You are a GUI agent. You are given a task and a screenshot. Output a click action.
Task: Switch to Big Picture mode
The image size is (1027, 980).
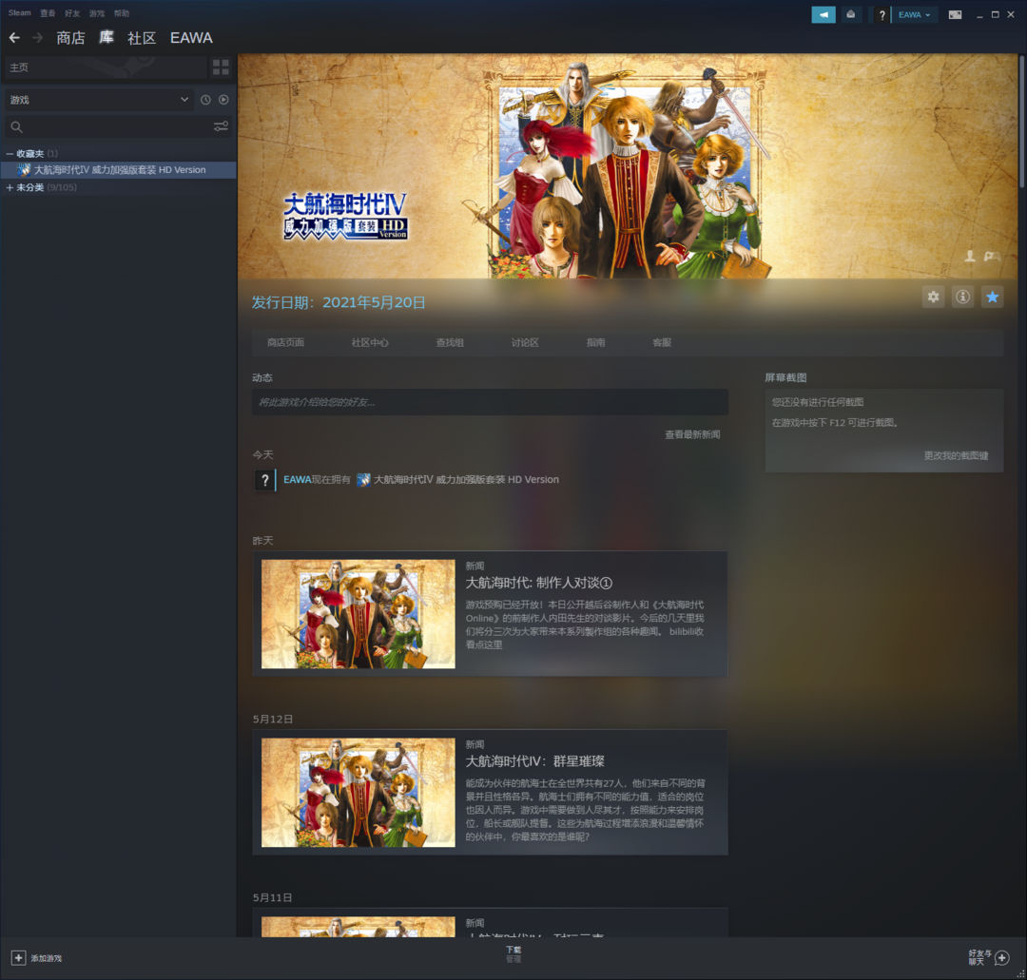(x=956, y=14)
